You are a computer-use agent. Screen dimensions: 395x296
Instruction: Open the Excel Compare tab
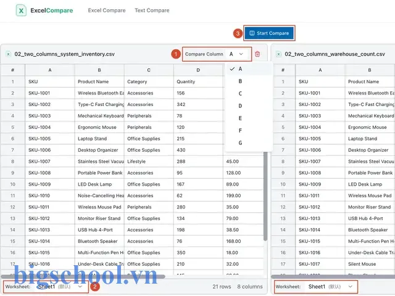(x=107, y=10)
